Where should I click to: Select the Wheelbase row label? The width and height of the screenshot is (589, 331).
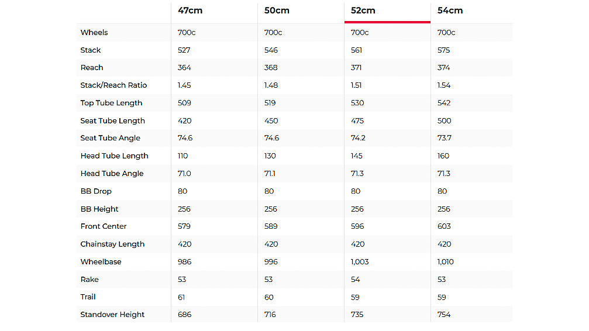pyautogui.click(x=101, y=262)
